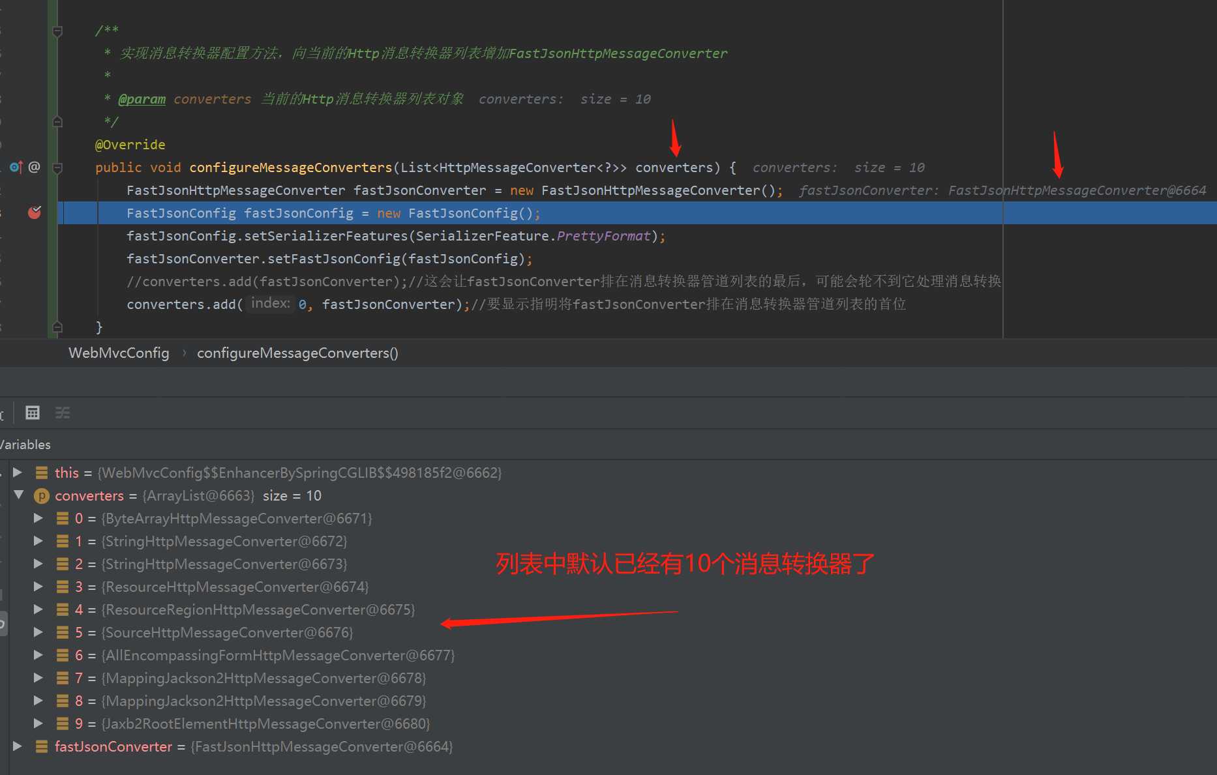This screenshot has height=775, width=1217.
Task: Expand ResourceHttpMessageConverter@6674 entry
Action: [38, 587]
